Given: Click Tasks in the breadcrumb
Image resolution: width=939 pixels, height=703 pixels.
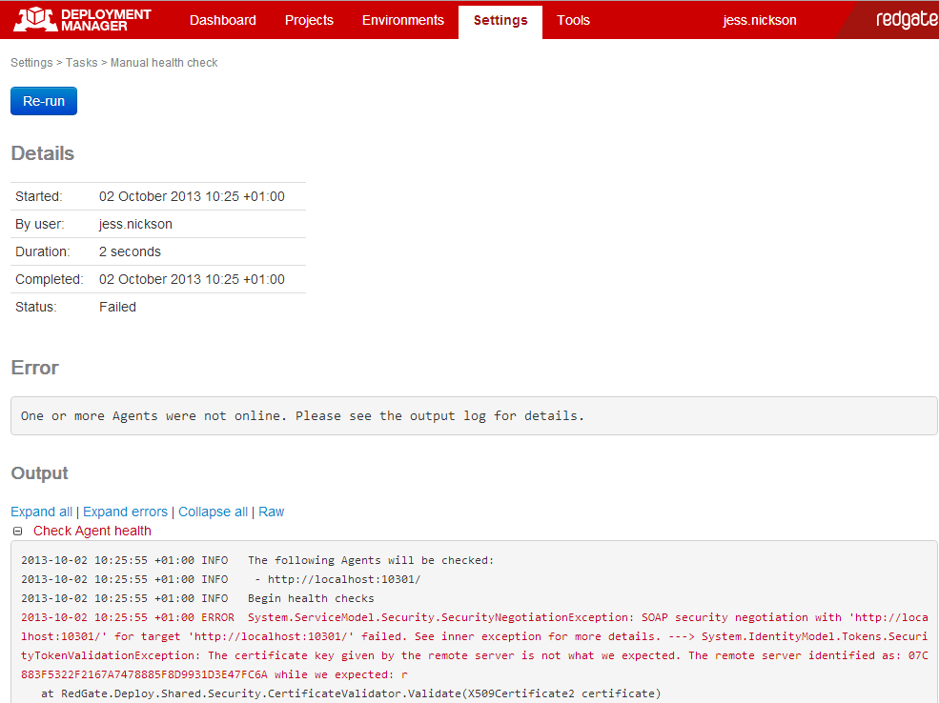Looking at the screenshot, I should coord(81,63).
